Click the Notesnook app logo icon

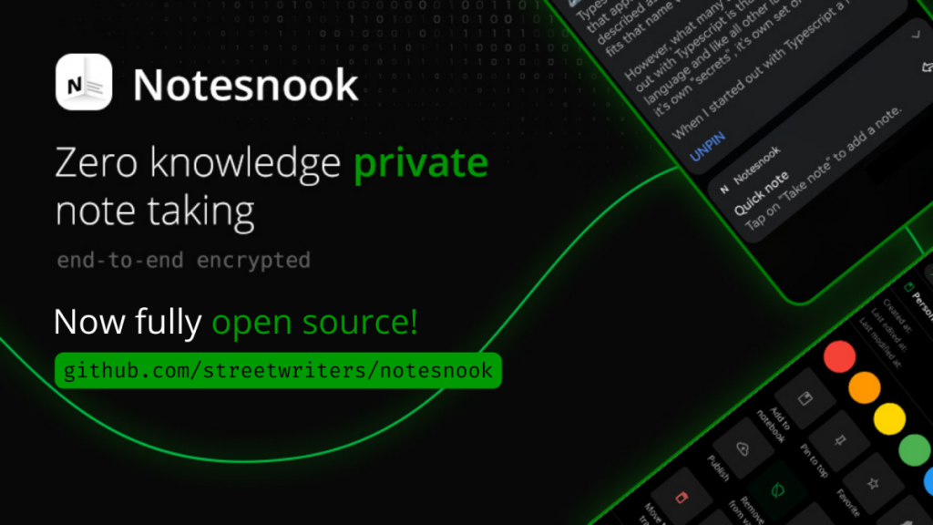[84, 82]
